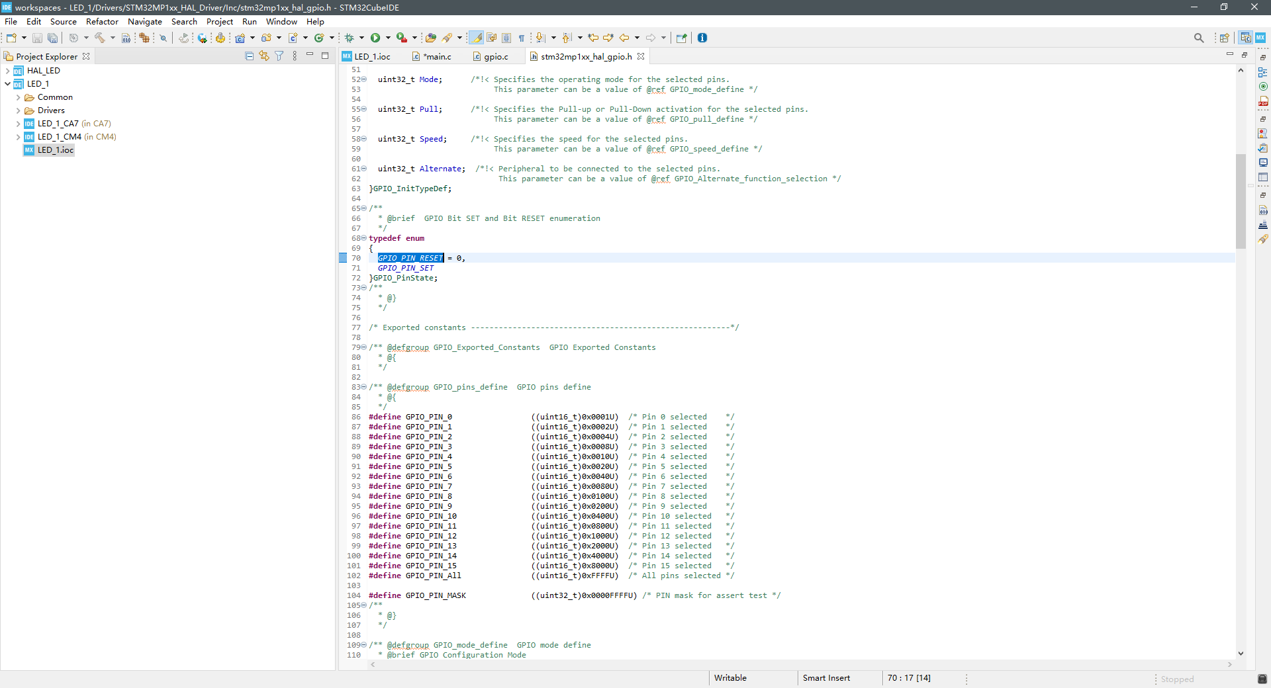Screen dimensions: 1271x688
Task: Click the Search magnifier icon near top right
Action: (x=1199, y=38)
